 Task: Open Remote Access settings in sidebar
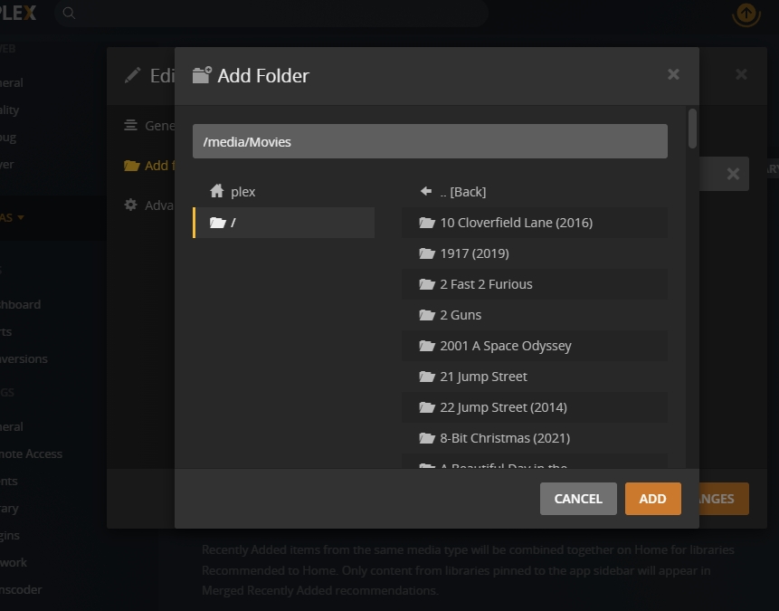[x=31, y=453]
